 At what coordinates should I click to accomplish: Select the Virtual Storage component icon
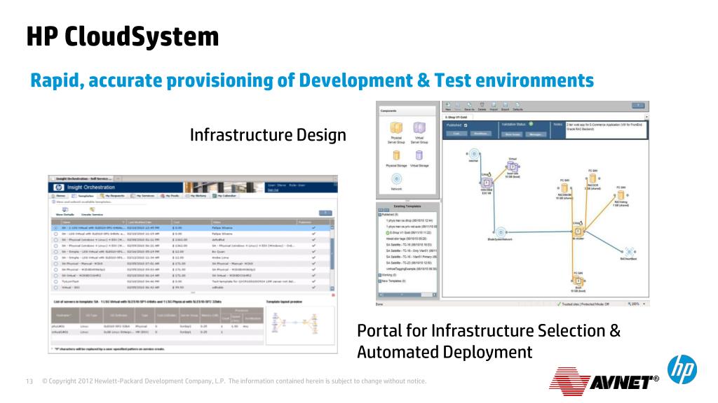click(x=419, y=156)
